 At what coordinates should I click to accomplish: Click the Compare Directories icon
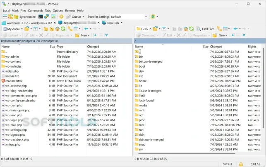(5, 16)
